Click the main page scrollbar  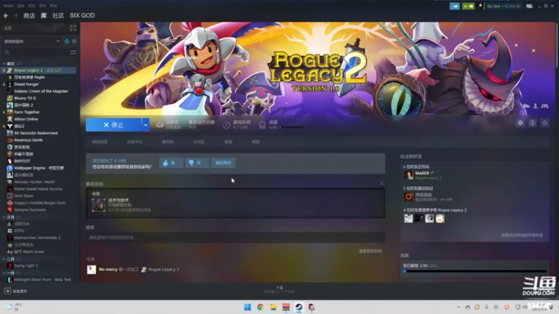point(557,45)
